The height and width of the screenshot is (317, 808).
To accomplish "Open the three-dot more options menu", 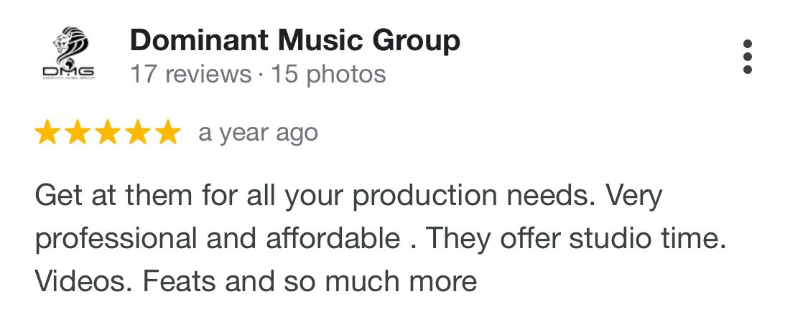I will pyautogui.click(x=747, y=57).
